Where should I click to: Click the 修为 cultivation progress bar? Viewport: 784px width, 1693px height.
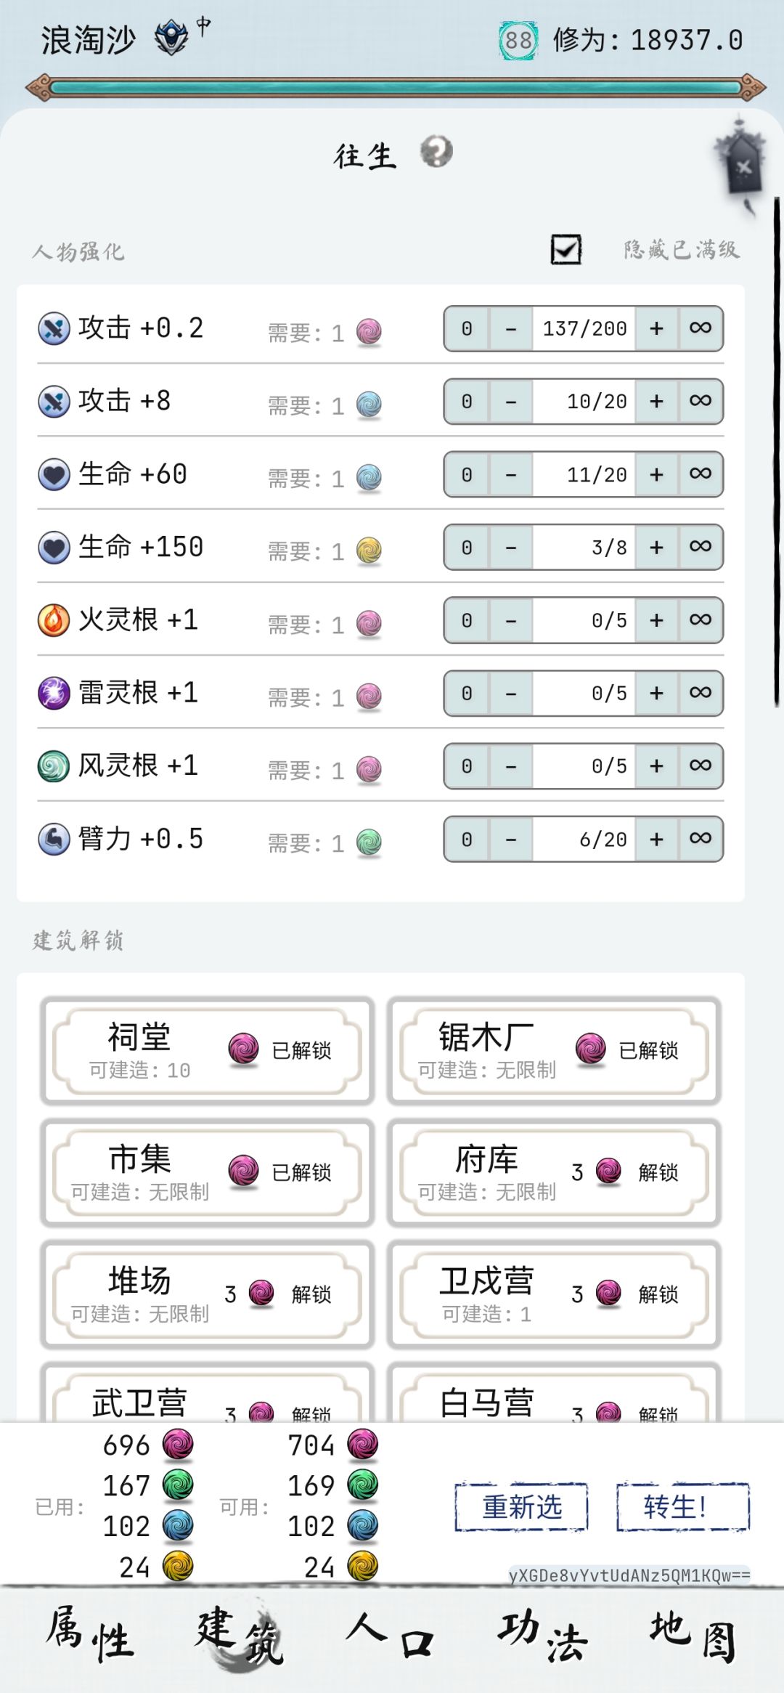click(396, 89)
